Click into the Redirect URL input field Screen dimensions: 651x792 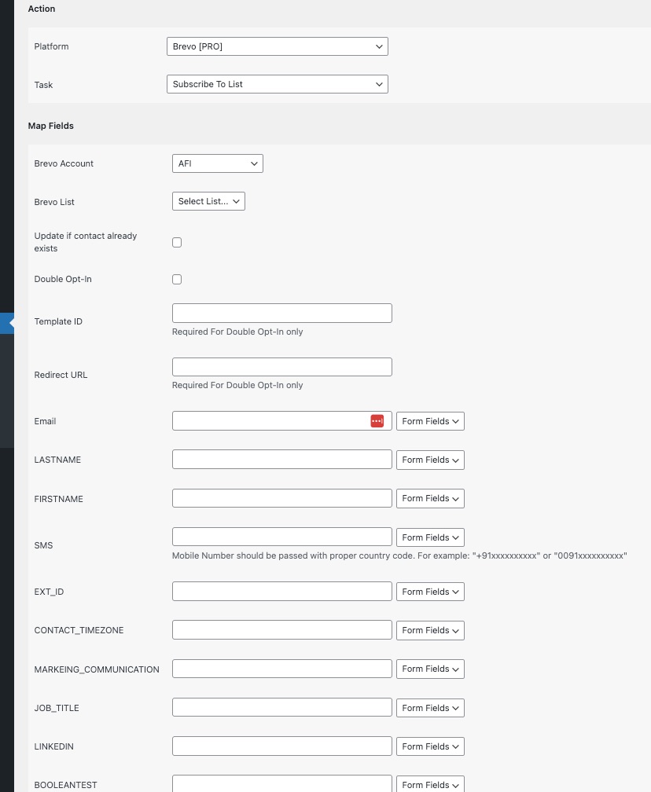click(x=282, y=367)
